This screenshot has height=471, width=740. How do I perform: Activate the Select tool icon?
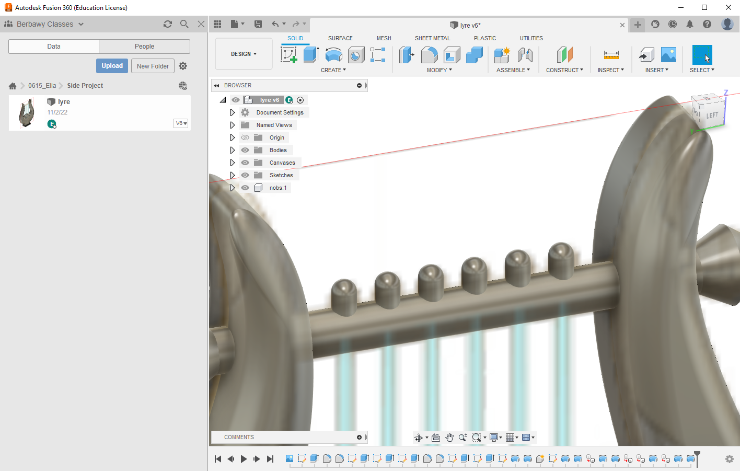(x=702, y=55)
